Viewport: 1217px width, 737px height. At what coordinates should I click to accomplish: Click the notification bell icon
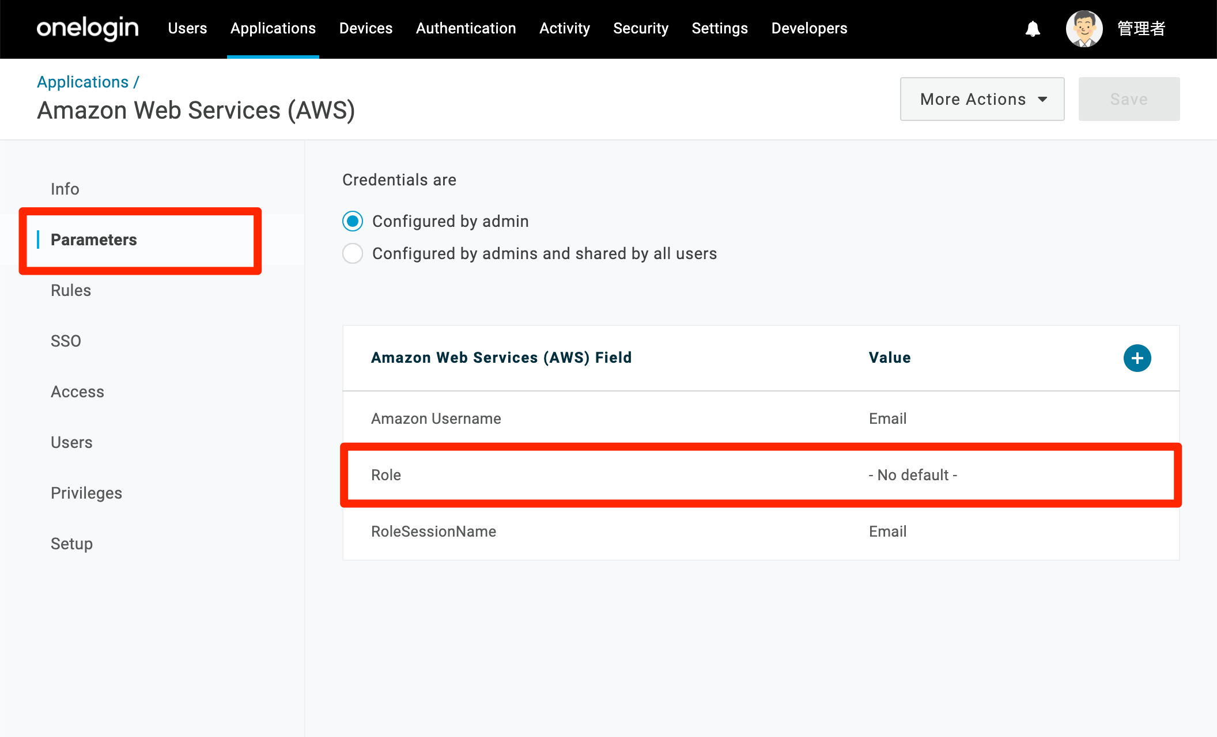(1033, 28)
